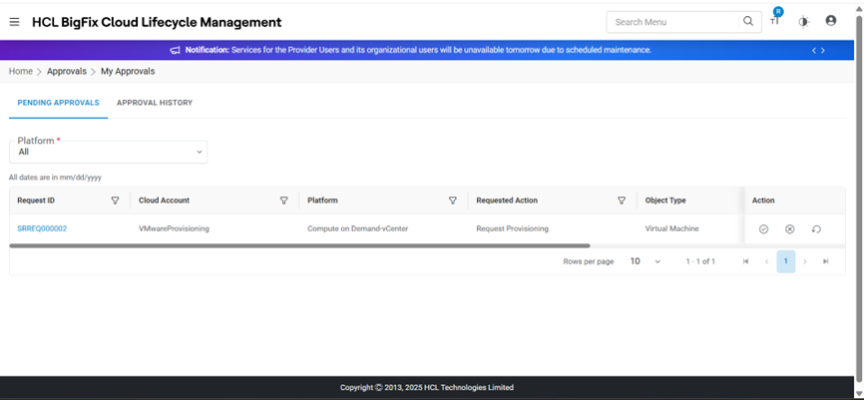
Task: Click Approvals in the breadcrumb
Action: [x=67, y=71]
